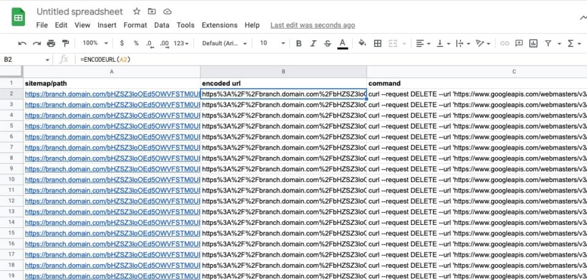The height and width of the screenshot is (280, 587).
Task: Open horizontal align dropdown
Action: tap(423, 43)
